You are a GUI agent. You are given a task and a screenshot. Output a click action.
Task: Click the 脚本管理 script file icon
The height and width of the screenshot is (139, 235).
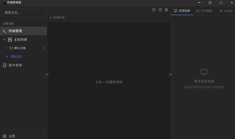click(x=4, y=65)
